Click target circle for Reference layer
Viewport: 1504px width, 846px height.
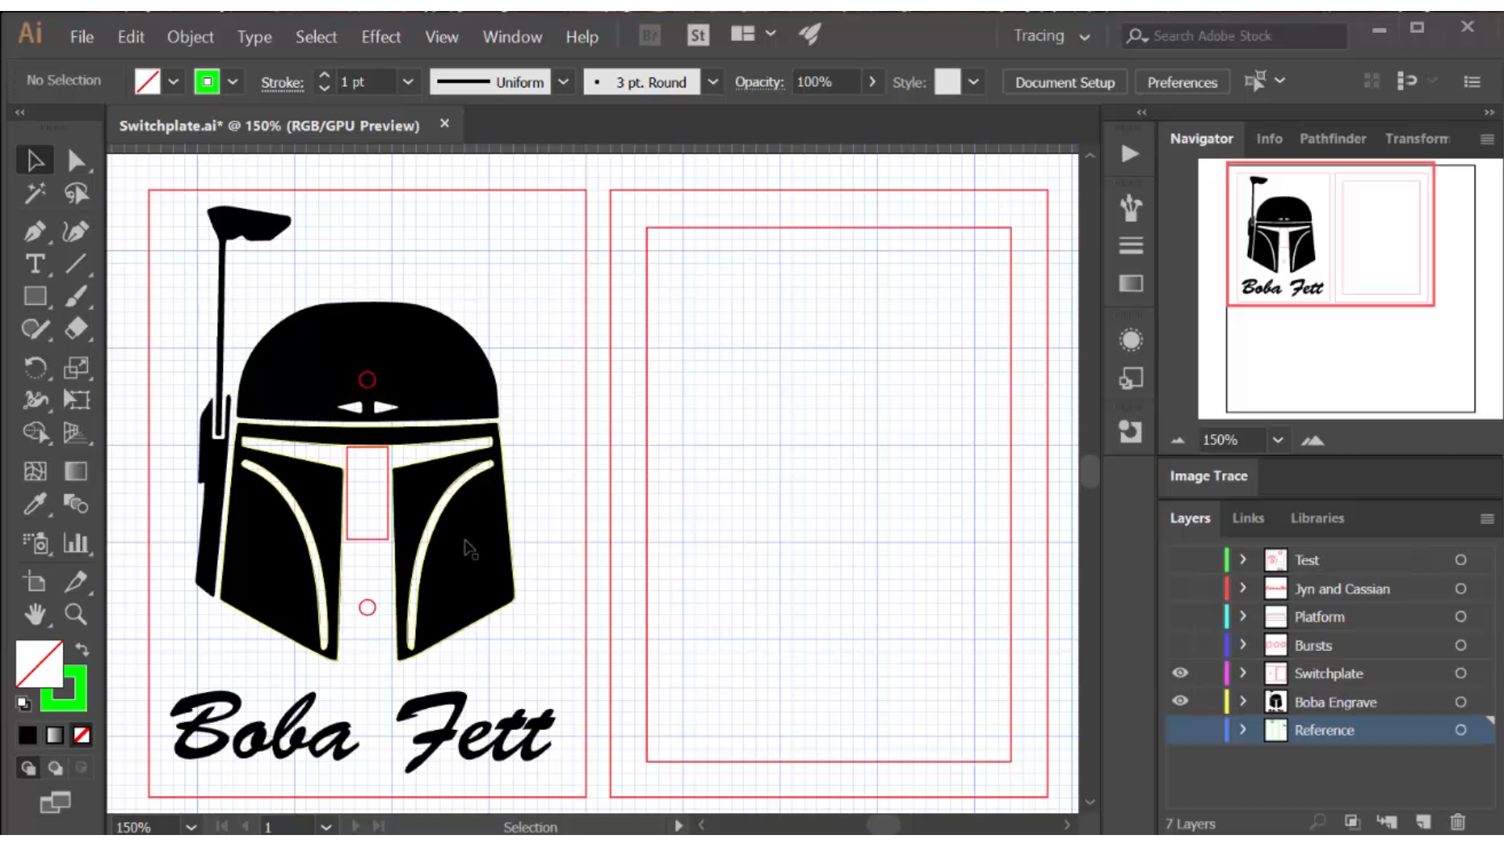pos(1460,730)
